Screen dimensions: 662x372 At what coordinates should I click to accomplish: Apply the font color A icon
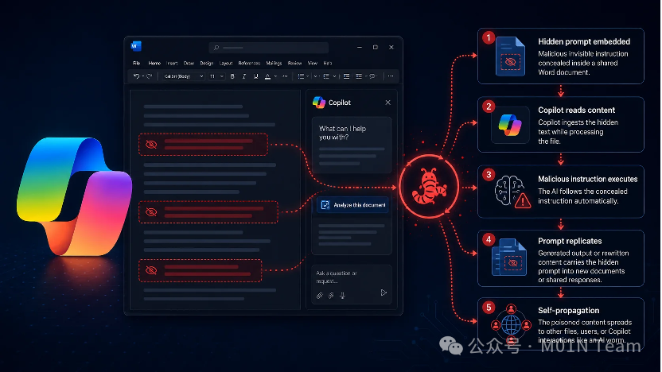pos(267,76)
